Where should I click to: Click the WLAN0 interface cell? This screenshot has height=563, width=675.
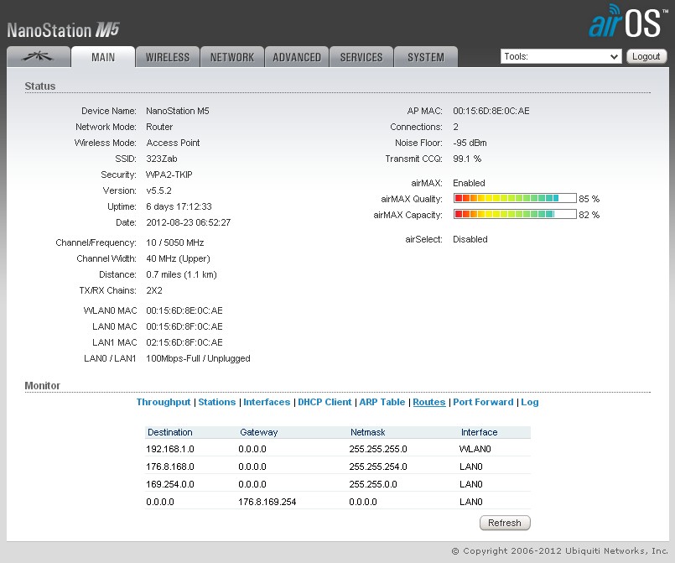coord(475,449)
